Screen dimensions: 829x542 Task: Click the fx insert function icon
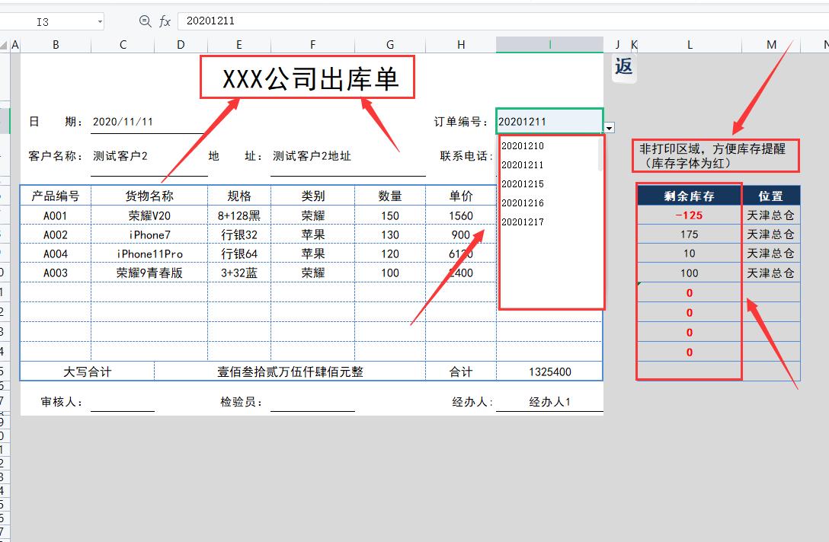[165, 21]
